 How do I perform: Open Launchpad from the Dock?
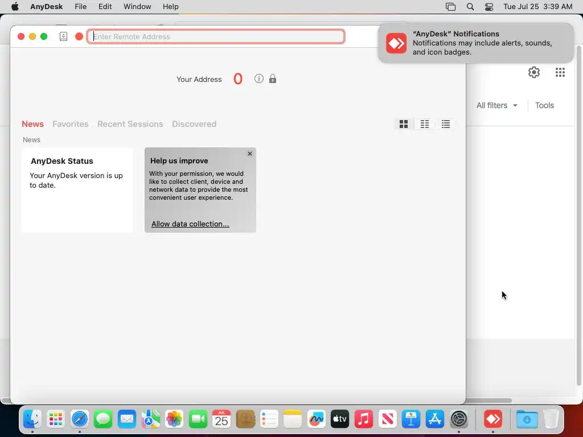tap(56, 419)
